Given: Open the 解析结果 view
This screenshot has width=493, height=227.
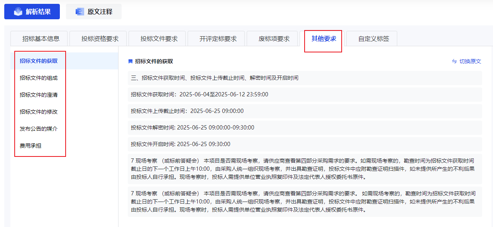Looking at the screenshot, I should [32, 12].
